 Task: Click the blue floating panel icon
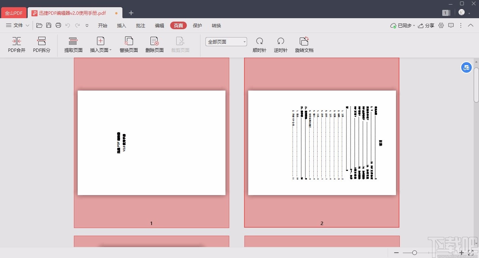coord(466,67)
